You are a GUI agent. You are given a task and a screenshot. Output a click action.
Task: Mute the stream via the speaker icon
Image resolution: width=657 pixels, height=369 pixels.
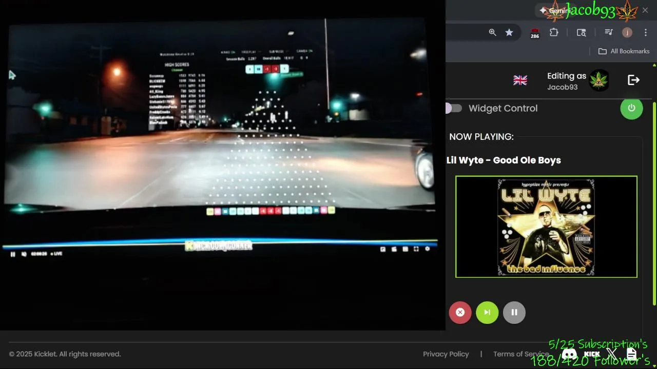(x=24, y=254)
